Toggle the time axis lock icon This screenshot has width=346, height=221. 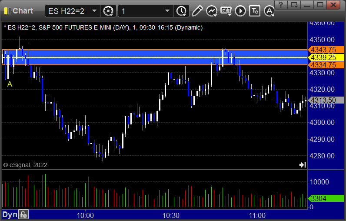tap(23, 214)
